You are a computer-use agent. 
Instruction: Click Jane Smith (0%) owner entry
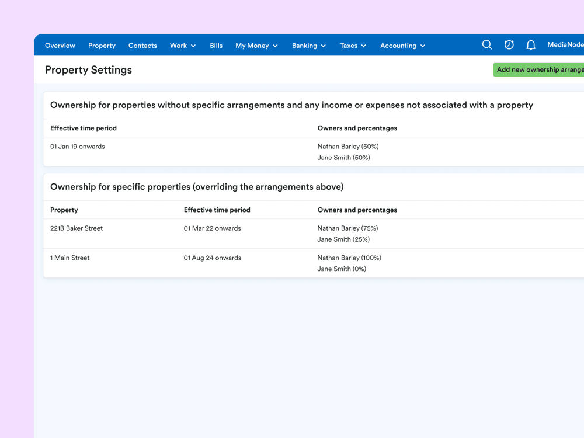coord(342,269)
